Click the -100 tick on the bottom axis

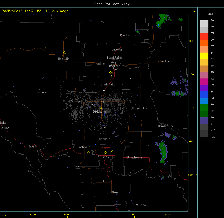32,214
